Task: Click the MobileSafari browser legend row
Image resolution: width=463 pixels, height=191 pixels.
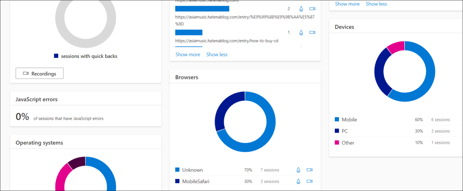Action: coord(245,181)
